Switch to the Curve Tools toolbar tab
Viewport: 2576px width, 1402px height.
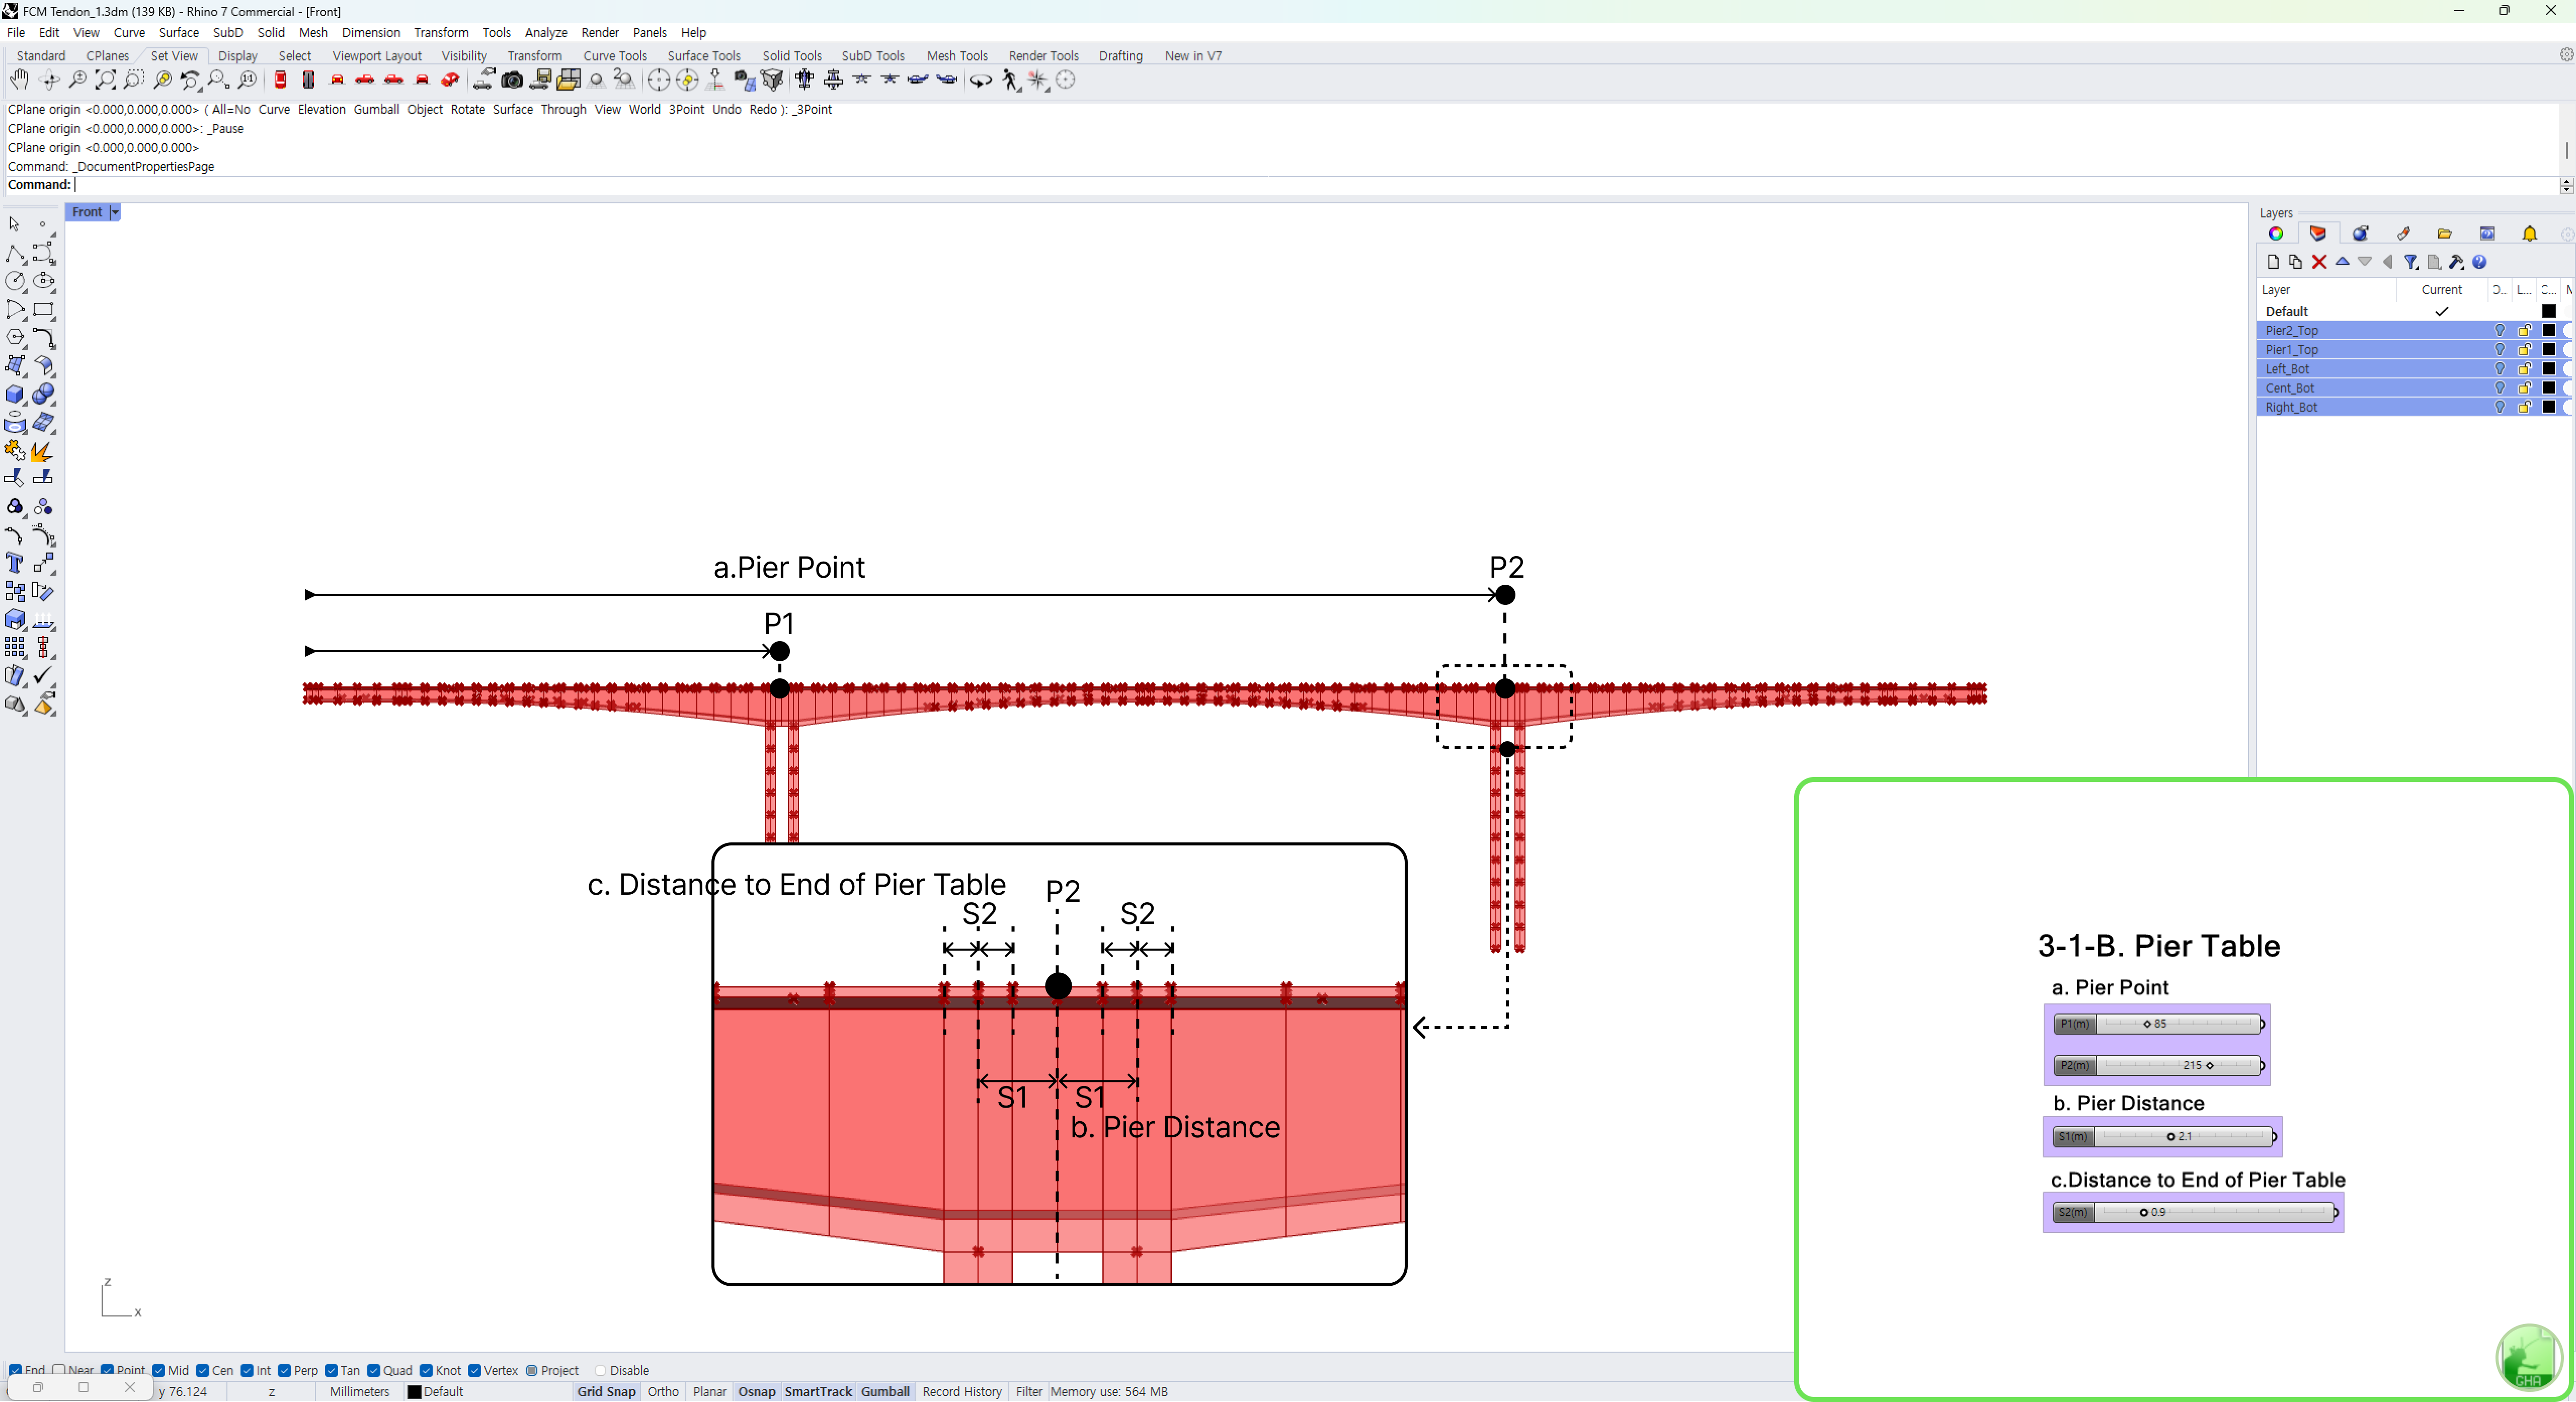click(614, 56)
